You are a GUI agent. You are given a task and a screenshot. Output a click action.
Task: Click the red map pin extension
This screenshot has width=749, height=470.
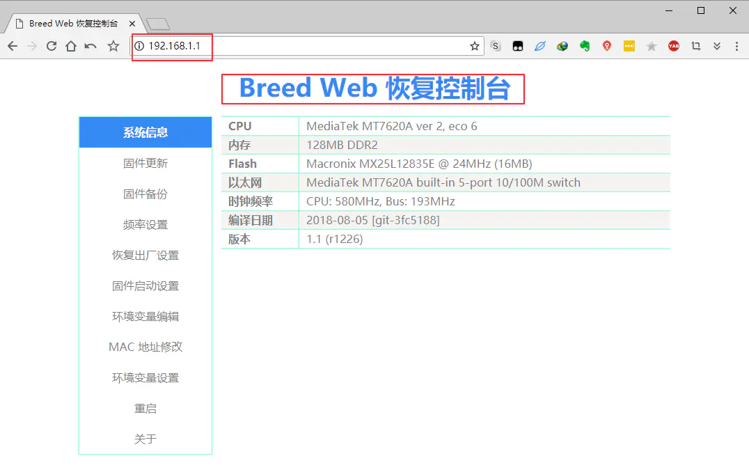pos(607,46)
